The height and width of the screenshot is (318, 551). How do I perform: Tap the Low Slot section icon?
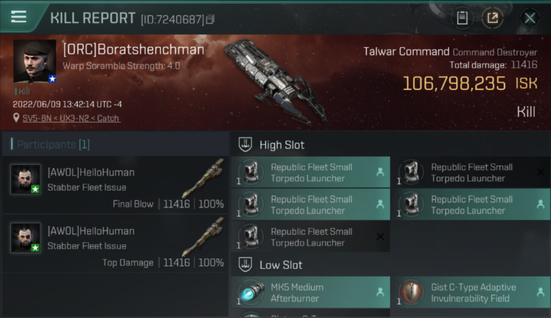click(246, 265)
